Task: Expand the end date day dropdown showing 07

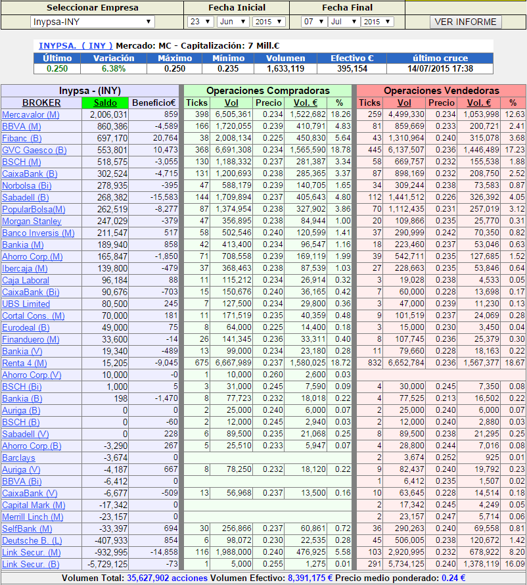Action: [x=314, y=22]
